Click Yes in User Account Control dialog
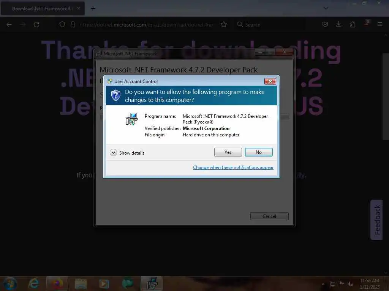This screenshot has height=291, width=389. pyautogui.click(x=228, y=152)
